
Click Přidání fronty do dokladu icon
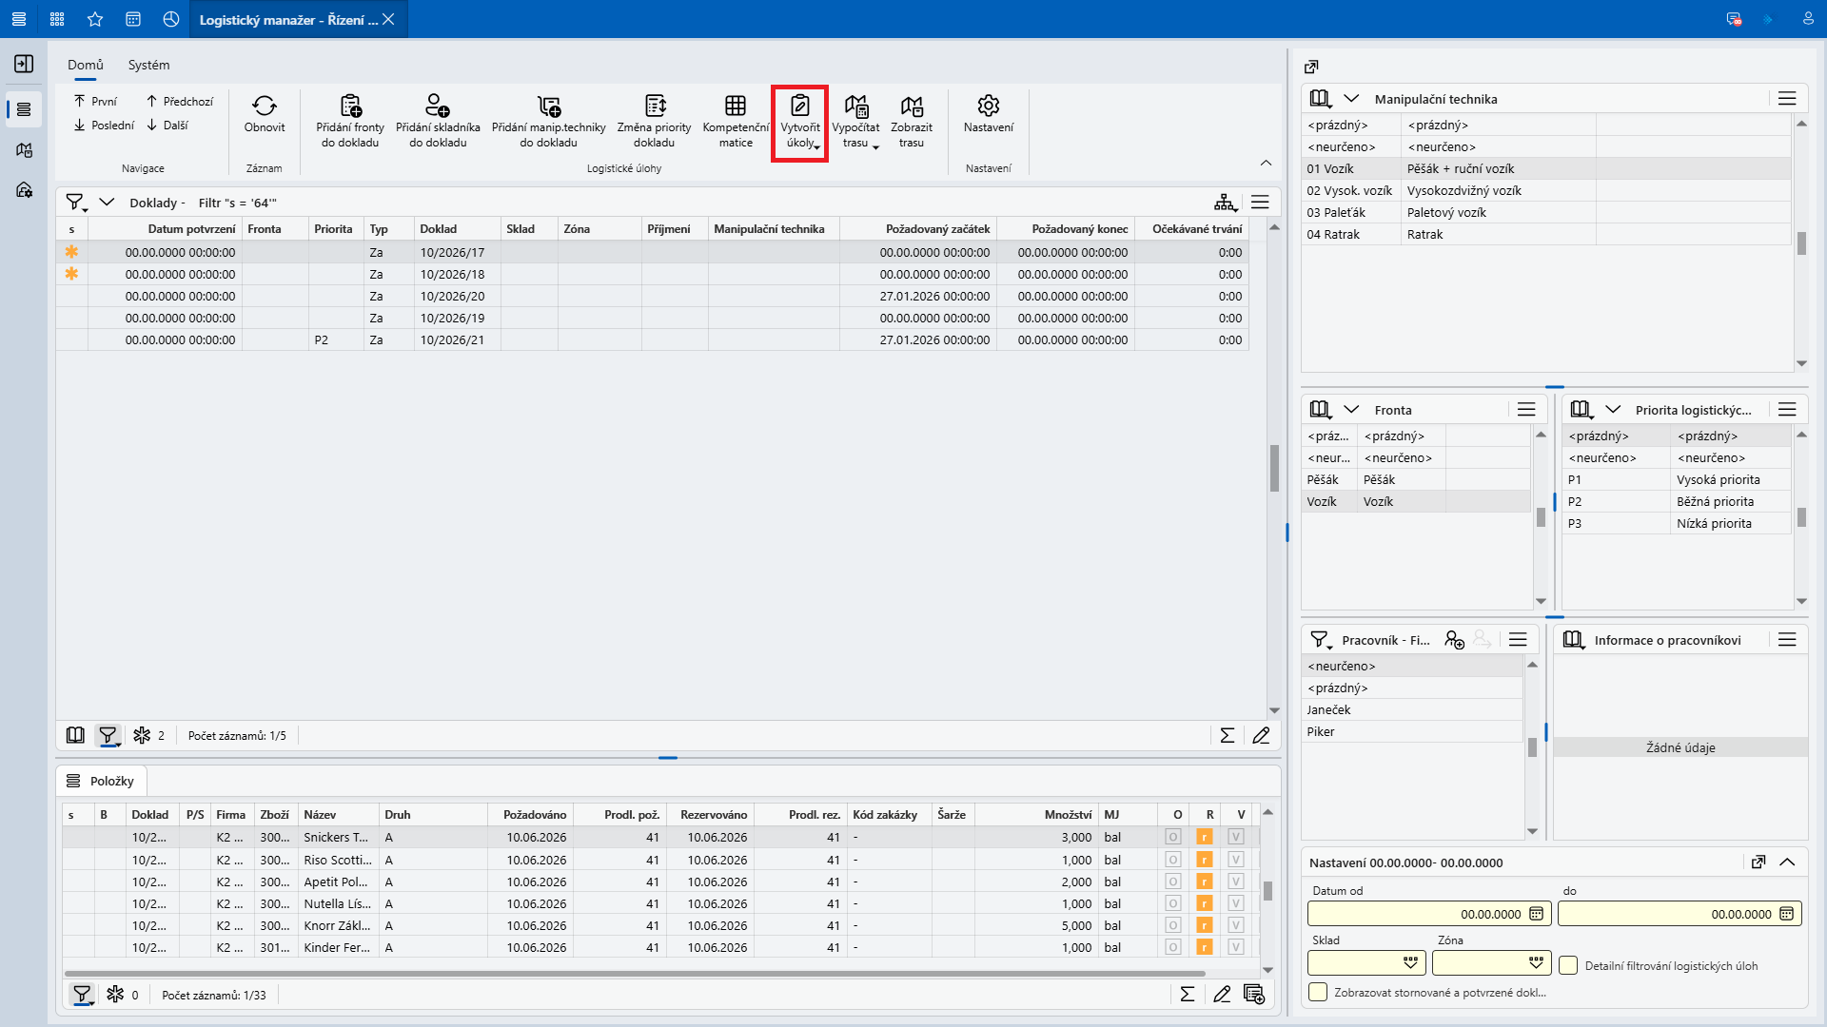pyautogui.click(x=350, y=106)
